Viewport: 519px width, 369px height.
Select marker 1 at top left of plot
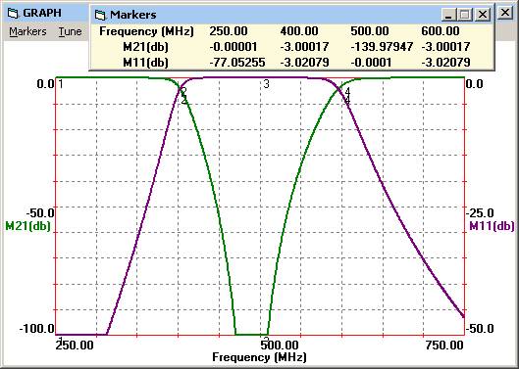pyautogui.click(x=61, y=83)
